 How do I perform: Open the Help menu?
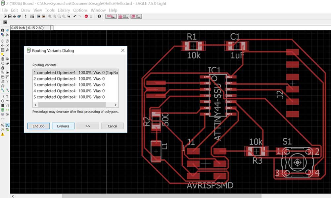click(113, 10)
